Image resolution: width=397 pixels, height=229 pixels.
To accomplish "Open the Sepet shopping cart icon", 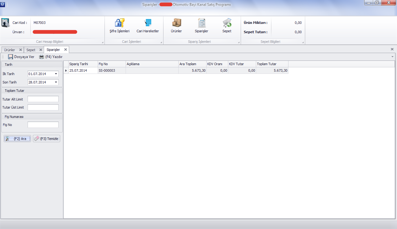I will pos(227,23).
